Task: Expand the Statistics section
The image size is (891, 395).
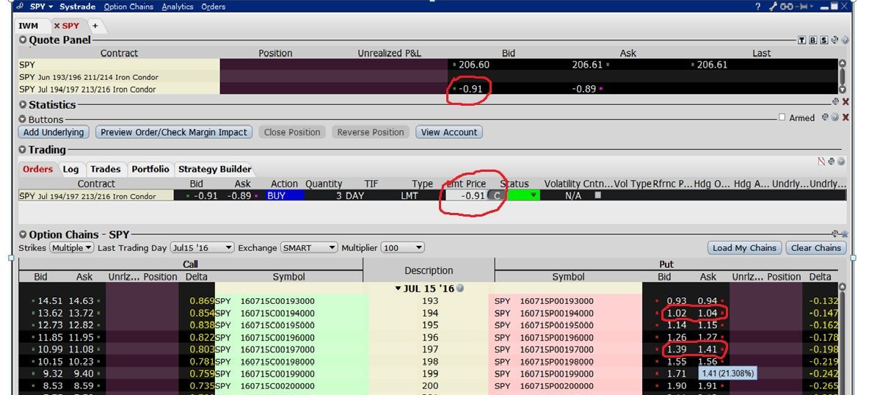Action: pos(23,105)
